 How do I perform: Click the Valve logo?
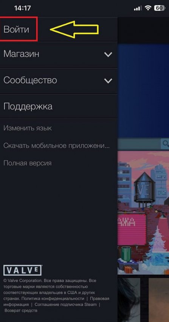(23, 270)
